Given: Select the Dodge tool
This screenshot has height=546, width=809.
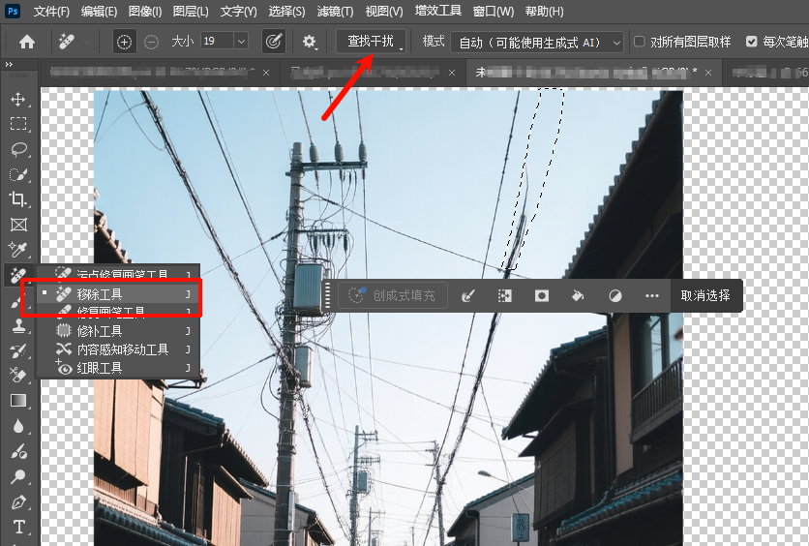Looking at the screenshot, I should [18, 476].
